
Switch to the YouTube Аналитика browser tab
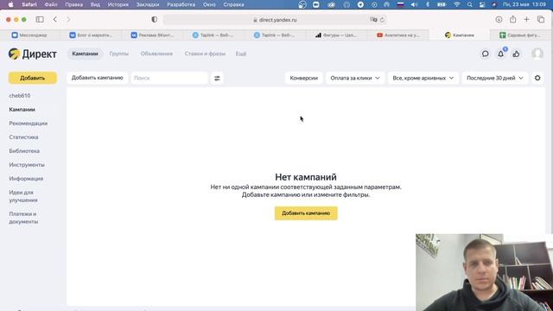tap(398, 35)
